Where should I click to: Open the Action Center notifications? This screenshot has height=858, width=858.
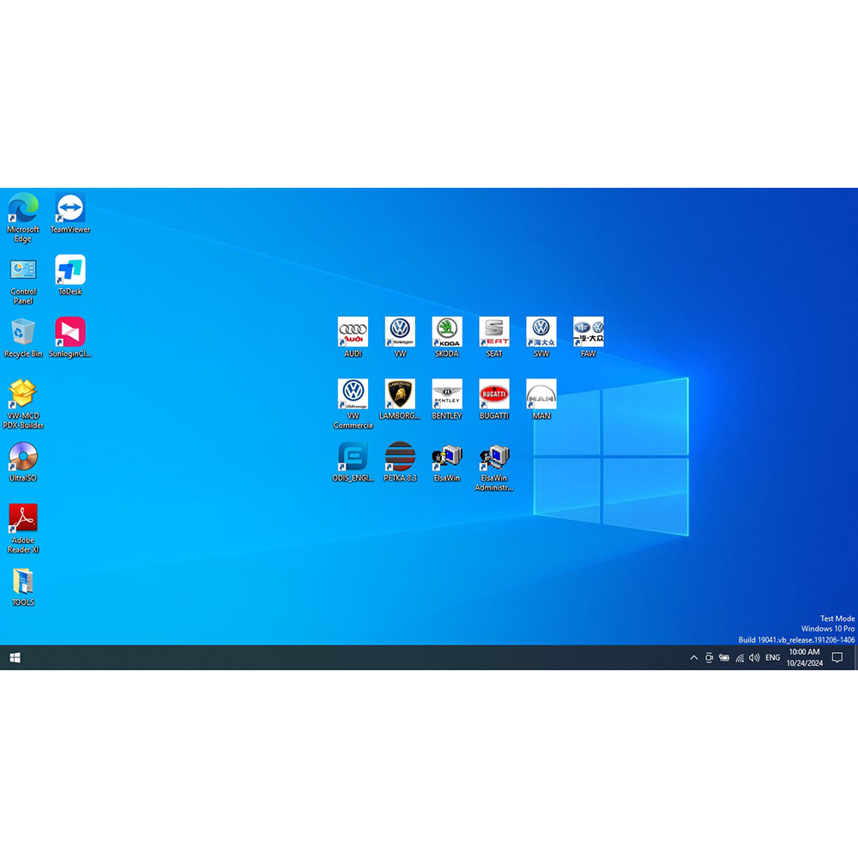pyautogui.click(x=837, y=658)
